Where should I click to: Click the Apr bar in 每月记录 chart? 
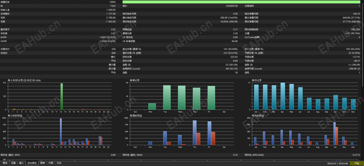283,96
